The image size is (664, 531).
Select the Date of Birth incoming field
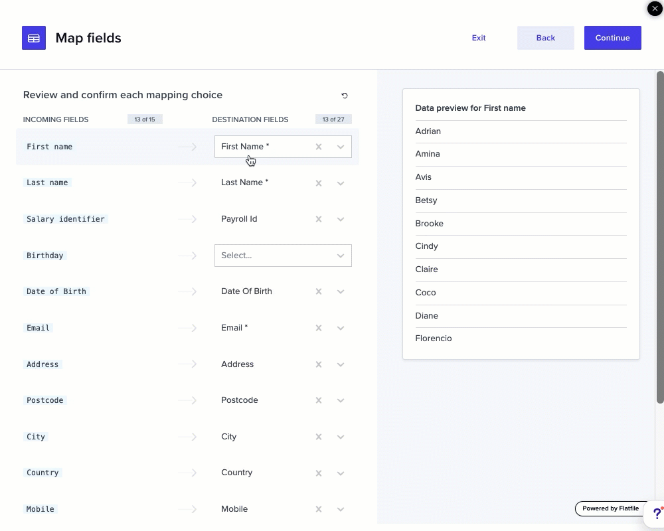(x=56, y=291)
